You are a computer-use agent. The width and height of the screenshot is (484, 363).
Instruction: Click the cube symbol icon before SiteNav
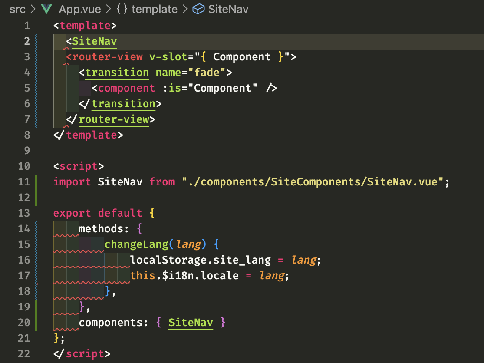click(198, 9)
